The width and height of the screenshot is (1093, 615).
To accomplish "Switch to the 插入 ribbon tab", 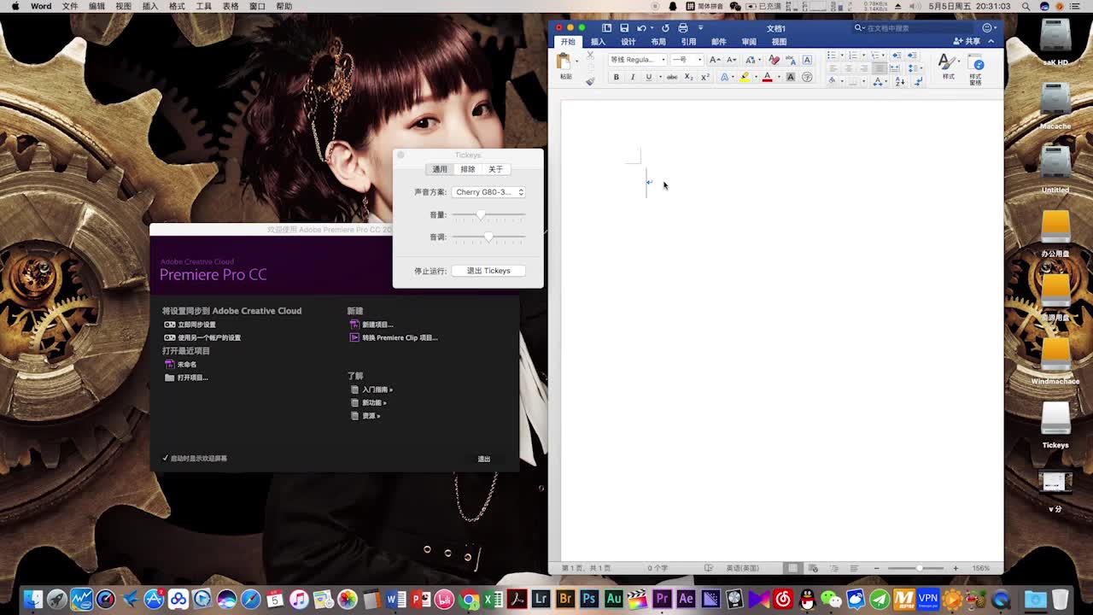I will click(598, 42).
